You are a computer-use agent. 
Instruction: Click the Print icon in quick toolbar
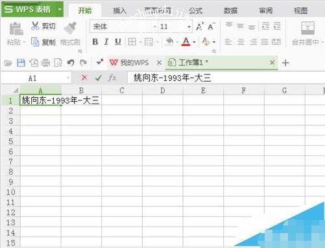tap(45, 63)
